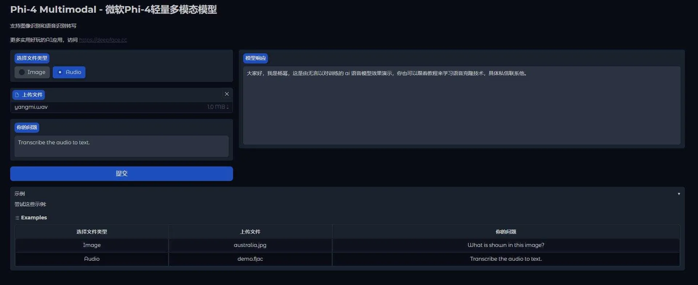The height and width of the screenshot is (285, 698).
Task: Open the deepface.cc hyperlink
Action: tap(103, 40)
